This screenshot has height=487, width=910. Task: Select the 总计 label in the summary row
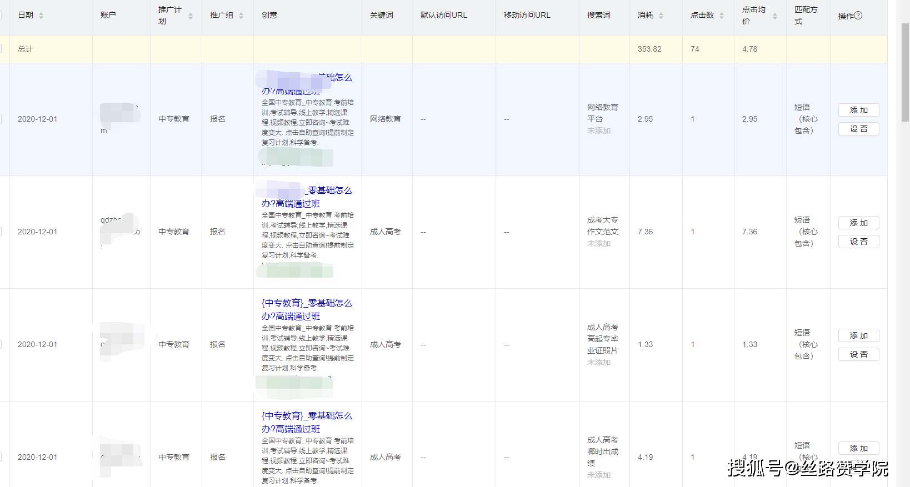pyautogui.click(x=26, y=49)
